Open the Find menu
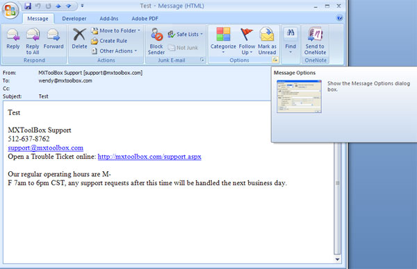The width and height of the screenshot is (417, 269). [x=291, y=41]
